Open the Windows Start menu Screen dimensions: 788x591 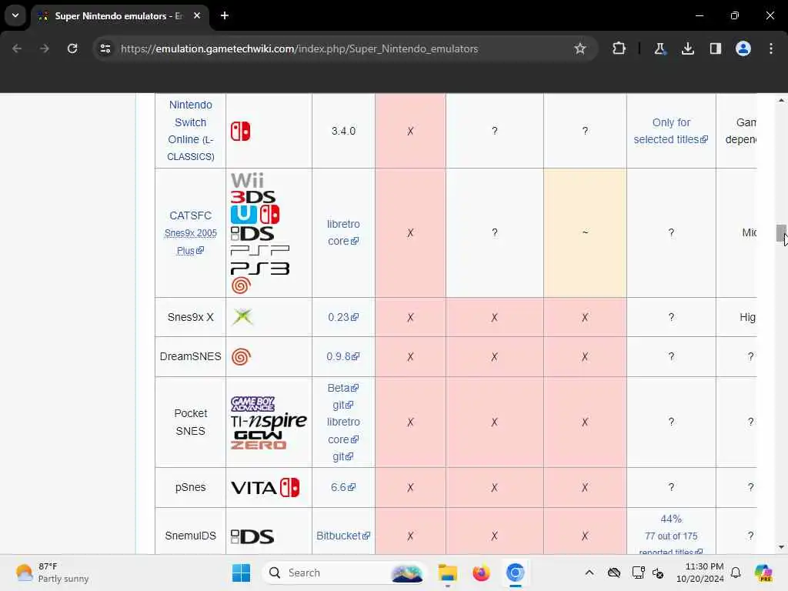pos(241,573)
